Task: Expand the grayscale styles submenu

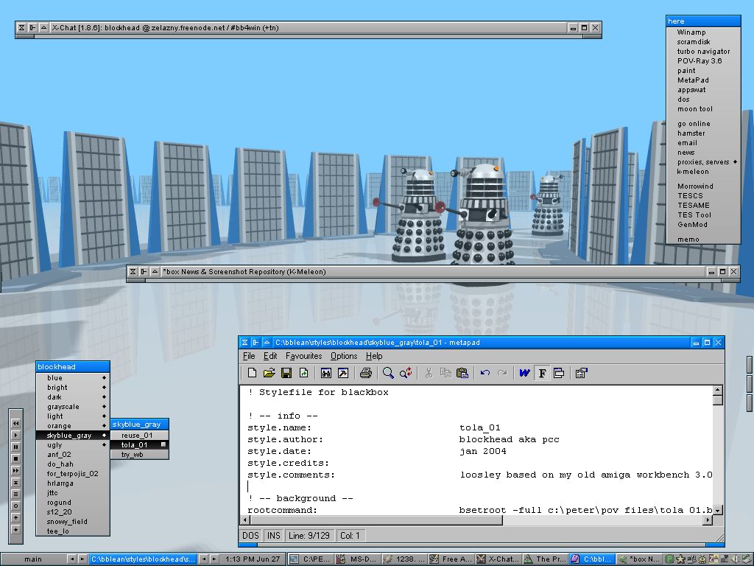Action: pyautogui.click(x=73, y=407)
